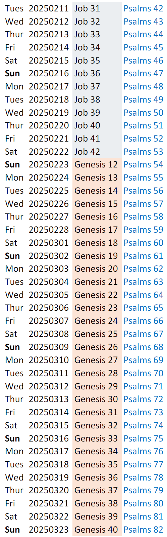Follow the Psalms 60 link
This screenshot has height=537, width=167.
click(x=143, y=243)
